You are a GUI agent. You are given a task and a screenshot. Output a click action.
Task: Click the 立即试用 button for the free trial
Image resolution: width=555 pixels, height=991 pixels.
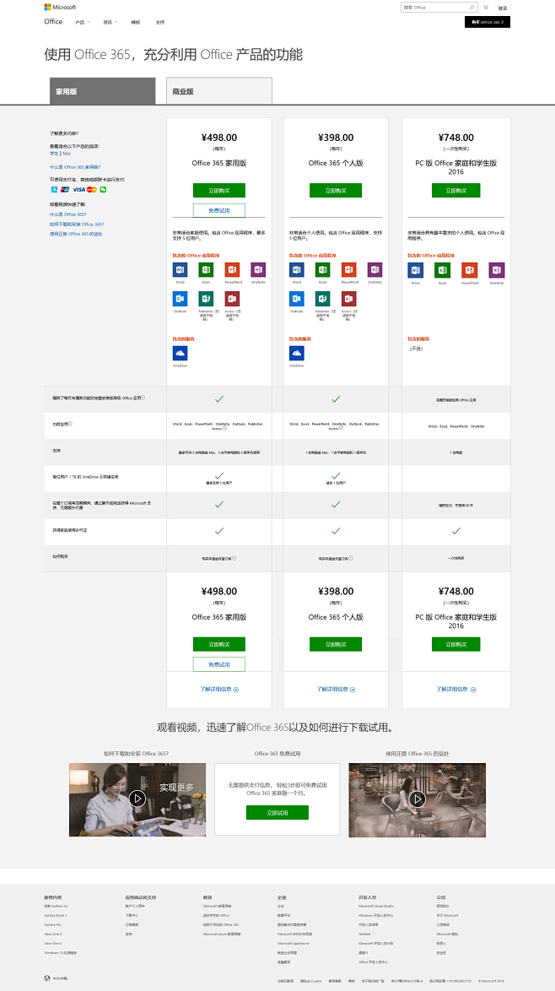[277, 812]
